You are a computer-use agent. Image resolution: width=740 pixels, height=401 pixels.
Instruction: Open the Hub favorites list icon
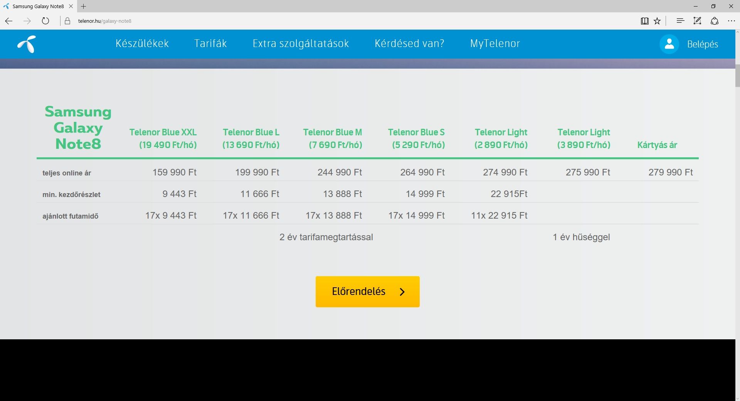coord(680,21)
